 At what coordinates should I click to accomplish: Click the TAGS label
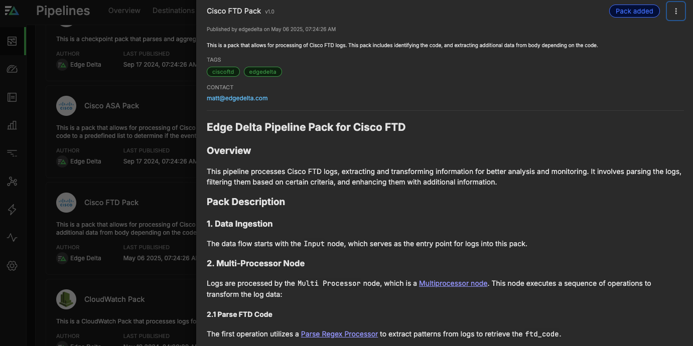click(x=214, y=60)
